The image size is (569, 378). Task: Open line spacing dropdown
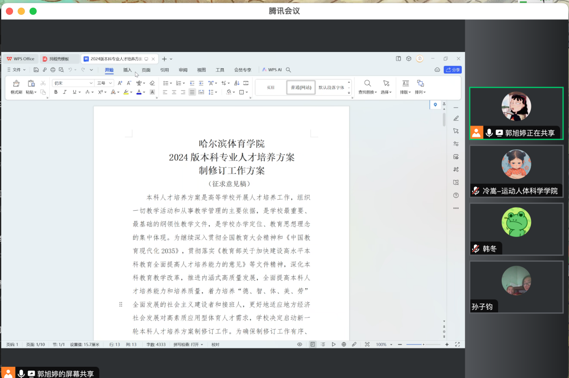point(216,92)
